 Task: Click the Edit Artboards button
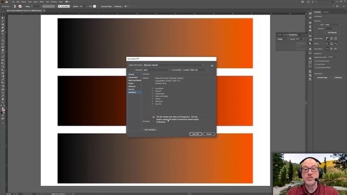(x=332, y=32)
